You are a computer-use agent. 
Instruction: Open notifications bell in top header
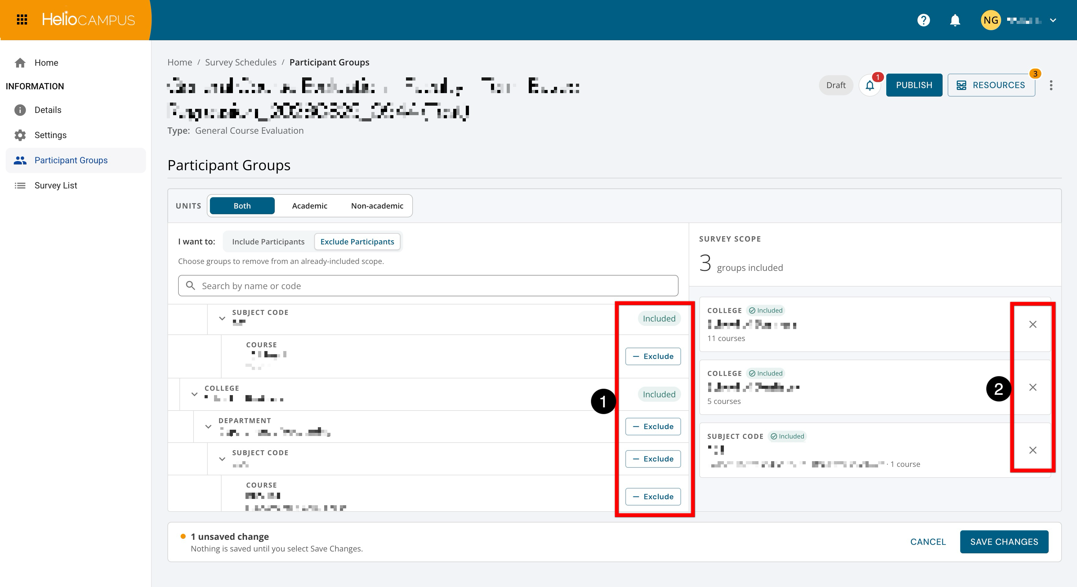(955, 20)
